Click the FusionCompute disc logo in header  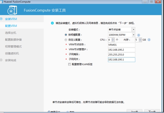point(12,10)
